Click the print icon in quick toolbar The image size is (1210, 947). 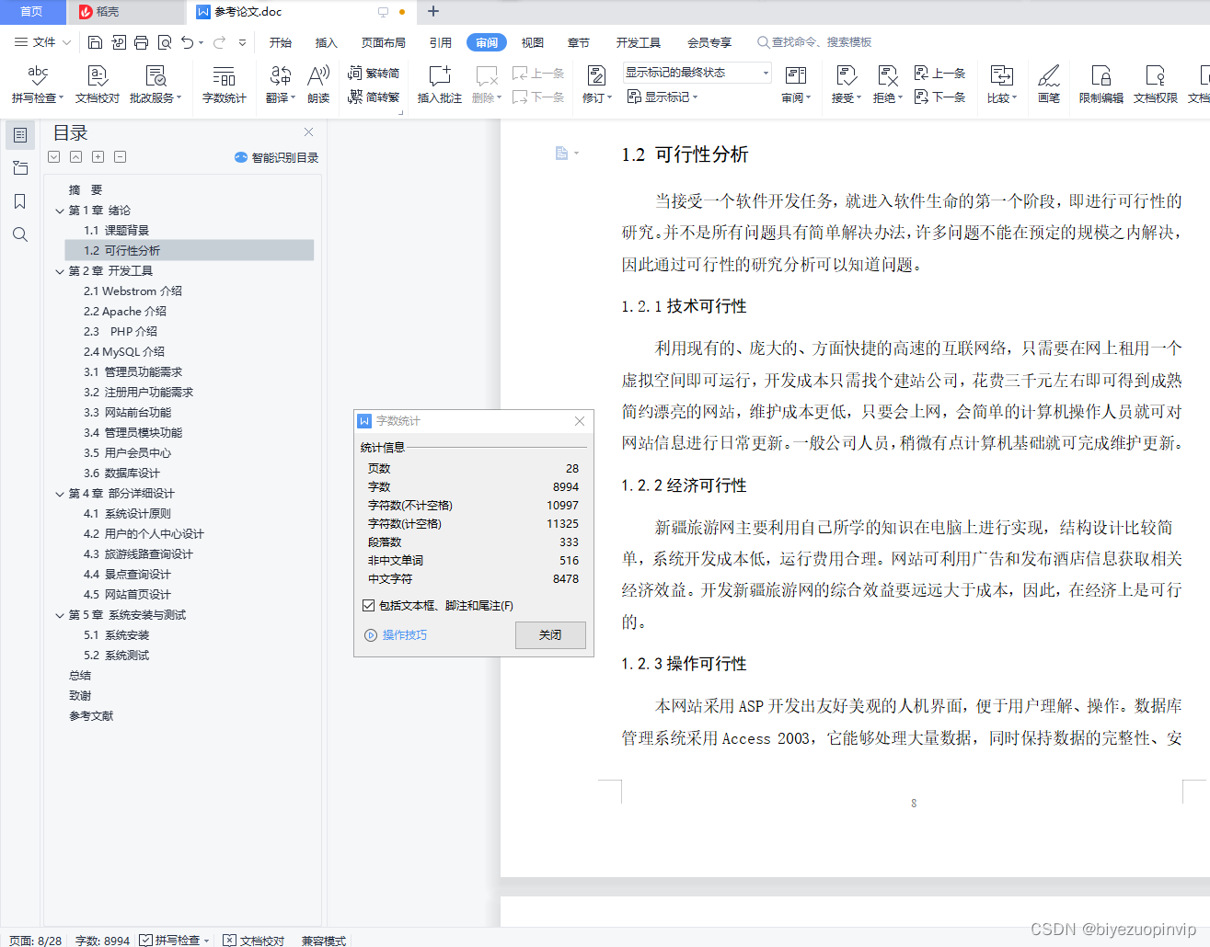point(141,42)
